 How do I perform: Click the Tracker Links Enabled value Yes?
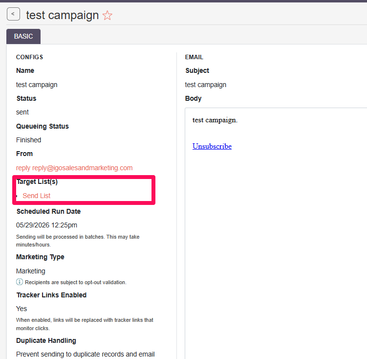click(22, 309)
